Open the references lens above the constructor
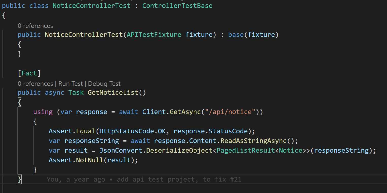 35,26
